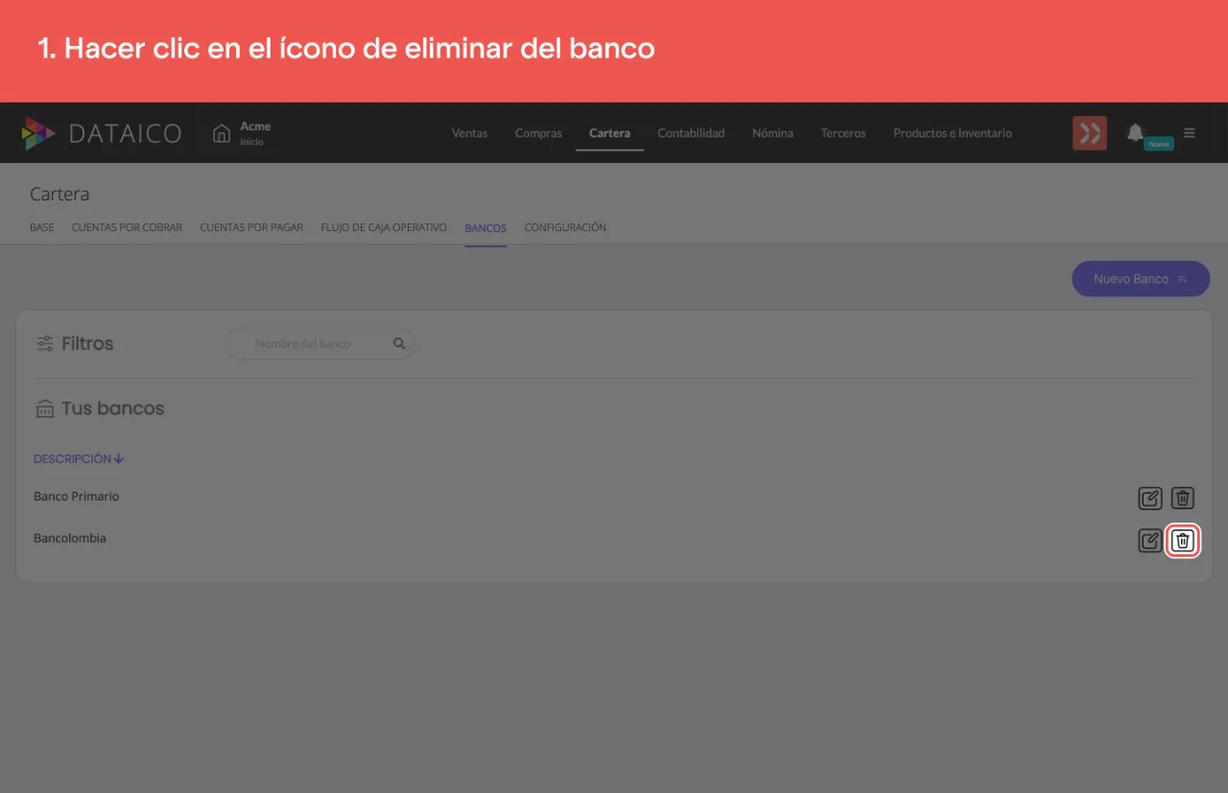The width and height of the screenshot is (1228, 793).
Task: Open the Ventas menu
Action: pos(469,133)
